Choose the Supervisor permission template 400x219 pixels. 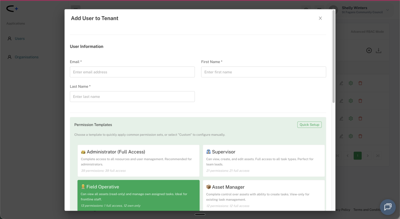click(x=264, y=161)
